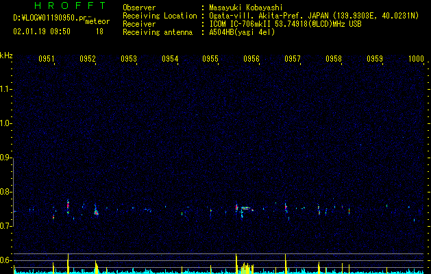Click the 0.7 kHz axis label
This screenshot has height=274, width=431.
5,226
